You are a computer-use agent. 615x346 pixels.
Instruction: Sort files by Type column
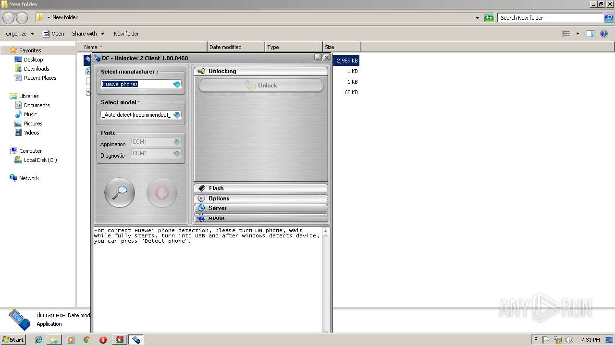tap(294, 47)
